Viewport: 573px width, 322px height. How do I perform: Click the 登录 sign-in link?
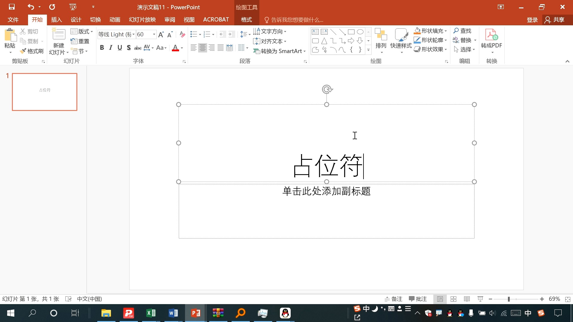[532, 20]
